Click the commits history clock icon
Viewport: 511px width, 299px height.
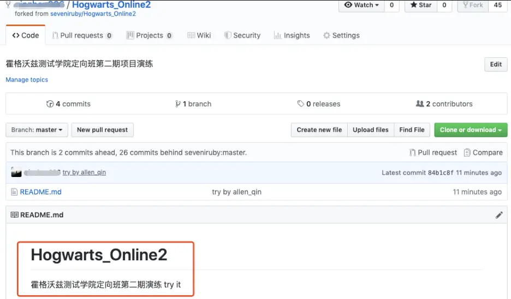50,103
